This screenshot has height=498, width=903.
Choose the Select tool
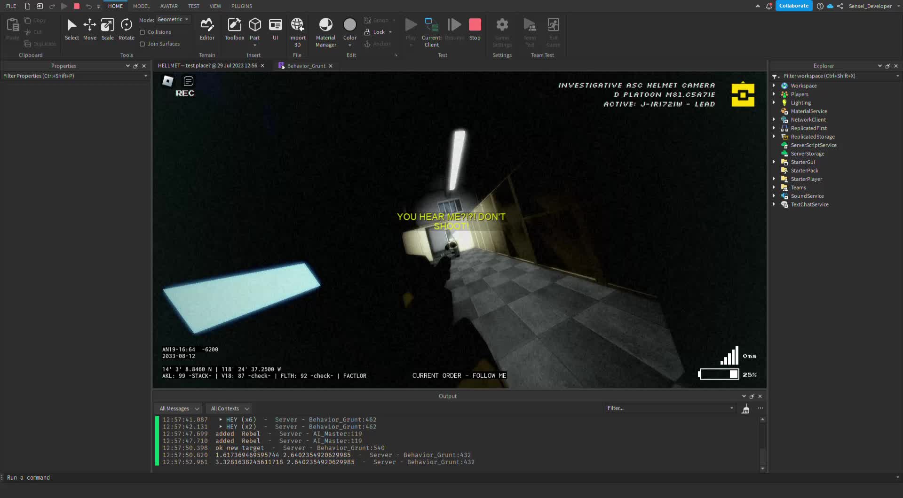[x=71, y=29]
